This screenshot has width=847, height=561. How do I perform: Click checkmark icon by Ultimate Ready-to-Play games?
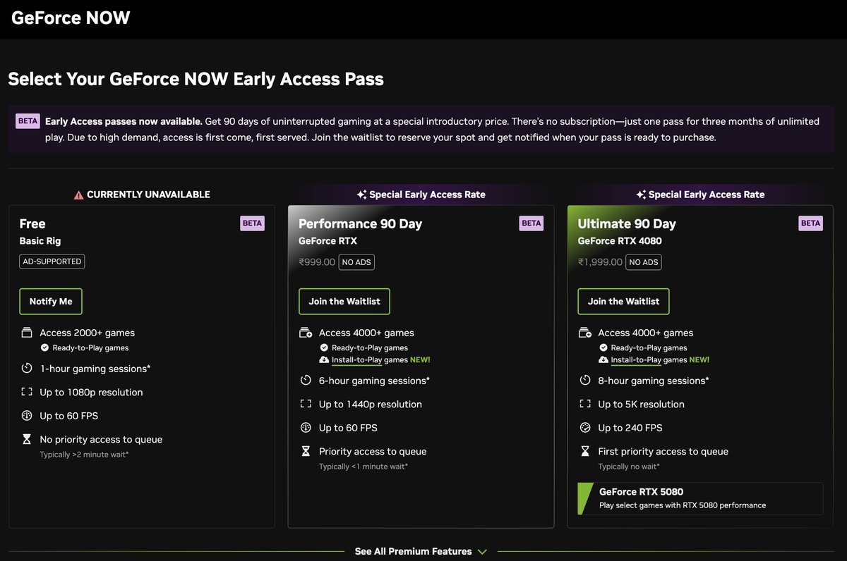tap(603, 348)
